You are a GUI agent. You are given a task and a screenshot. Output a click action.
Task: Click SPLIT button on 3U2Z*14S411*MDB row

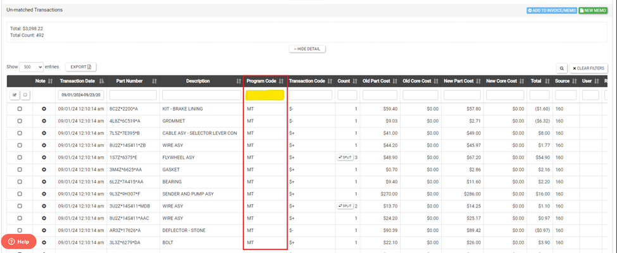(345, 206)
